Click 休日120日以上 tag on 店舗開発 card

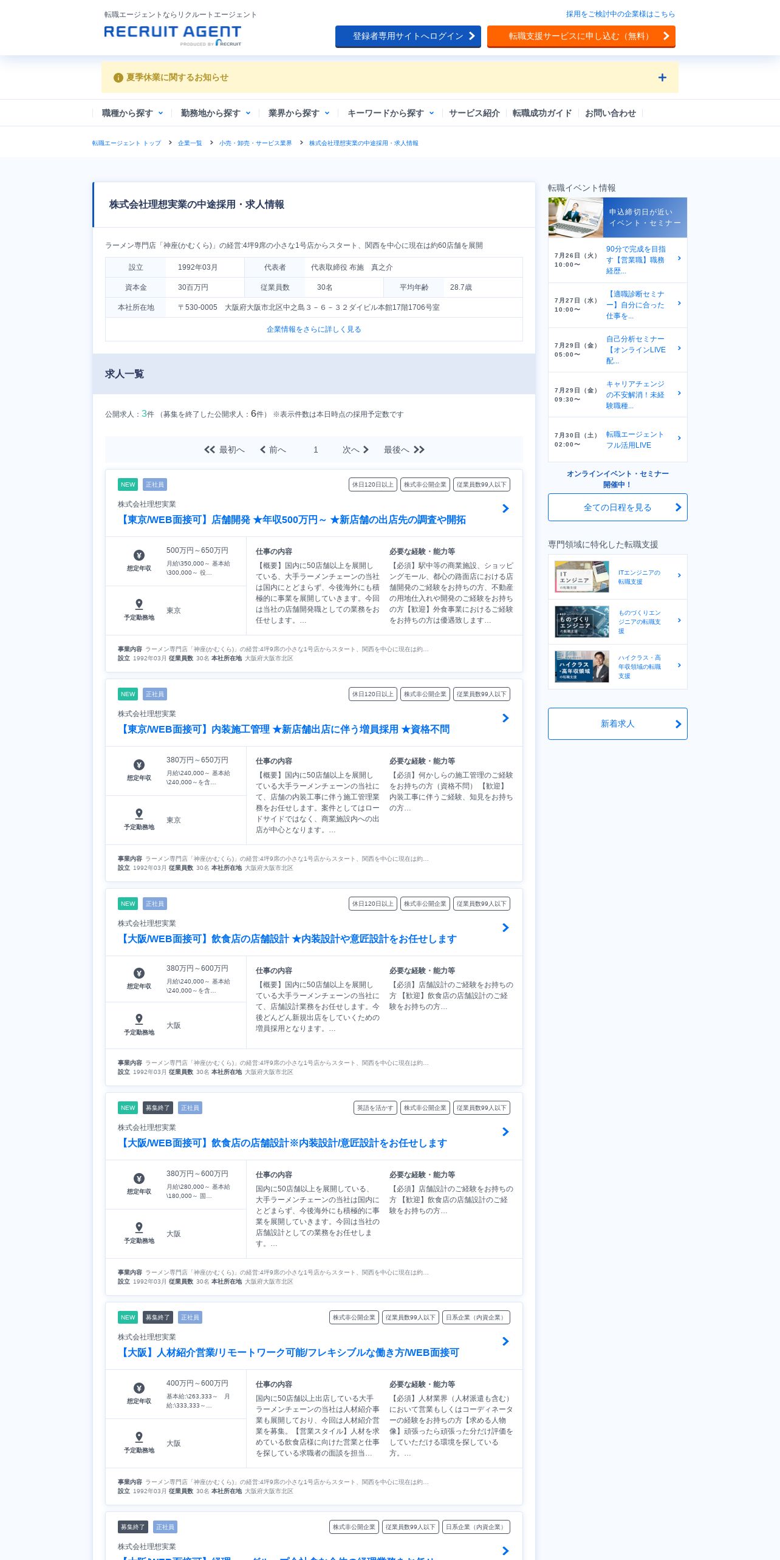tap(373, 485)
